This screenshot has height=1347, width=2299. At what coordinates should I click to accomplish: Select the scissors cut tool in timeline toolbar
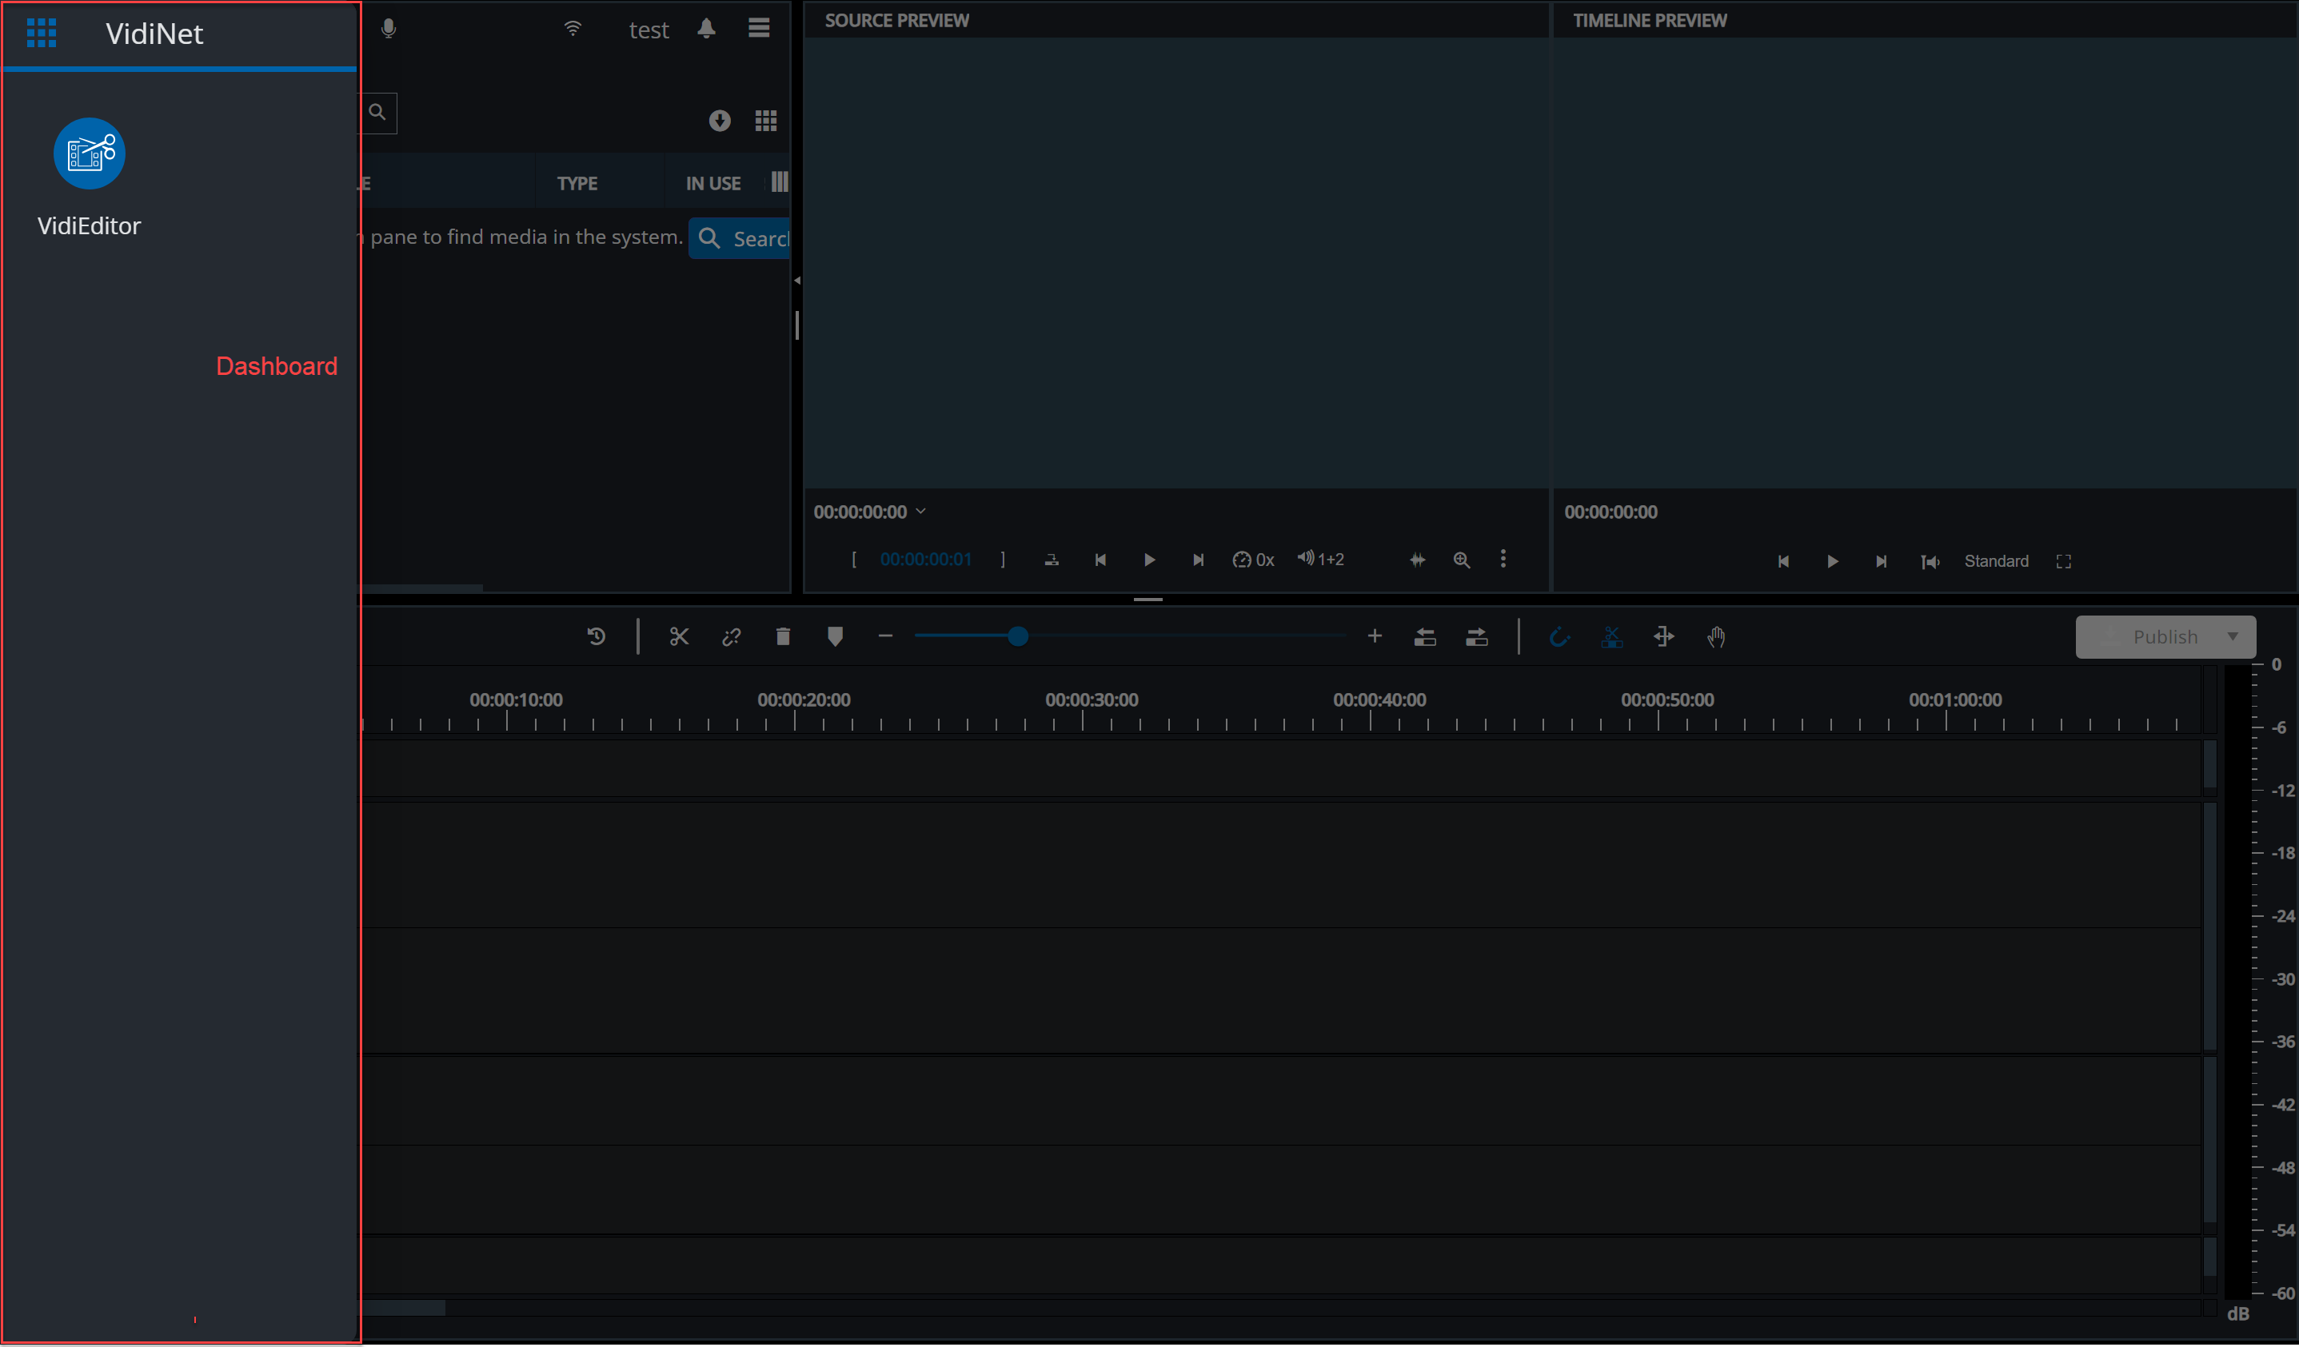point(679,636)
